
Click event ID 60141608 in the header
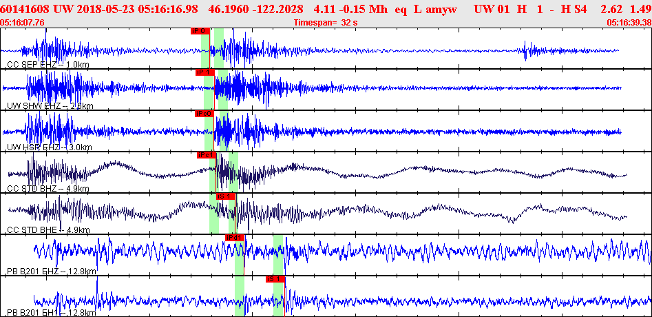coord(25,9)
